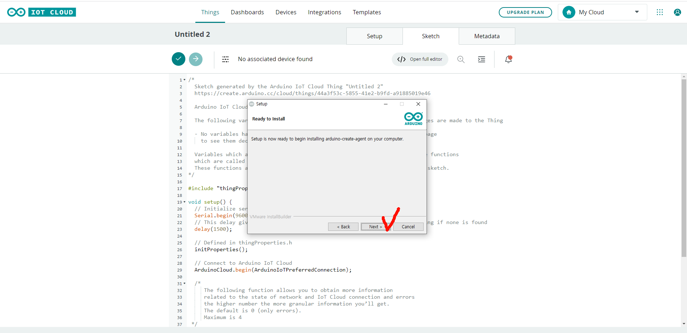The height and width of the screenshot is (333, 687).
Task: Click the Arduino IoT Cloud logo
Action: [42, 12]
